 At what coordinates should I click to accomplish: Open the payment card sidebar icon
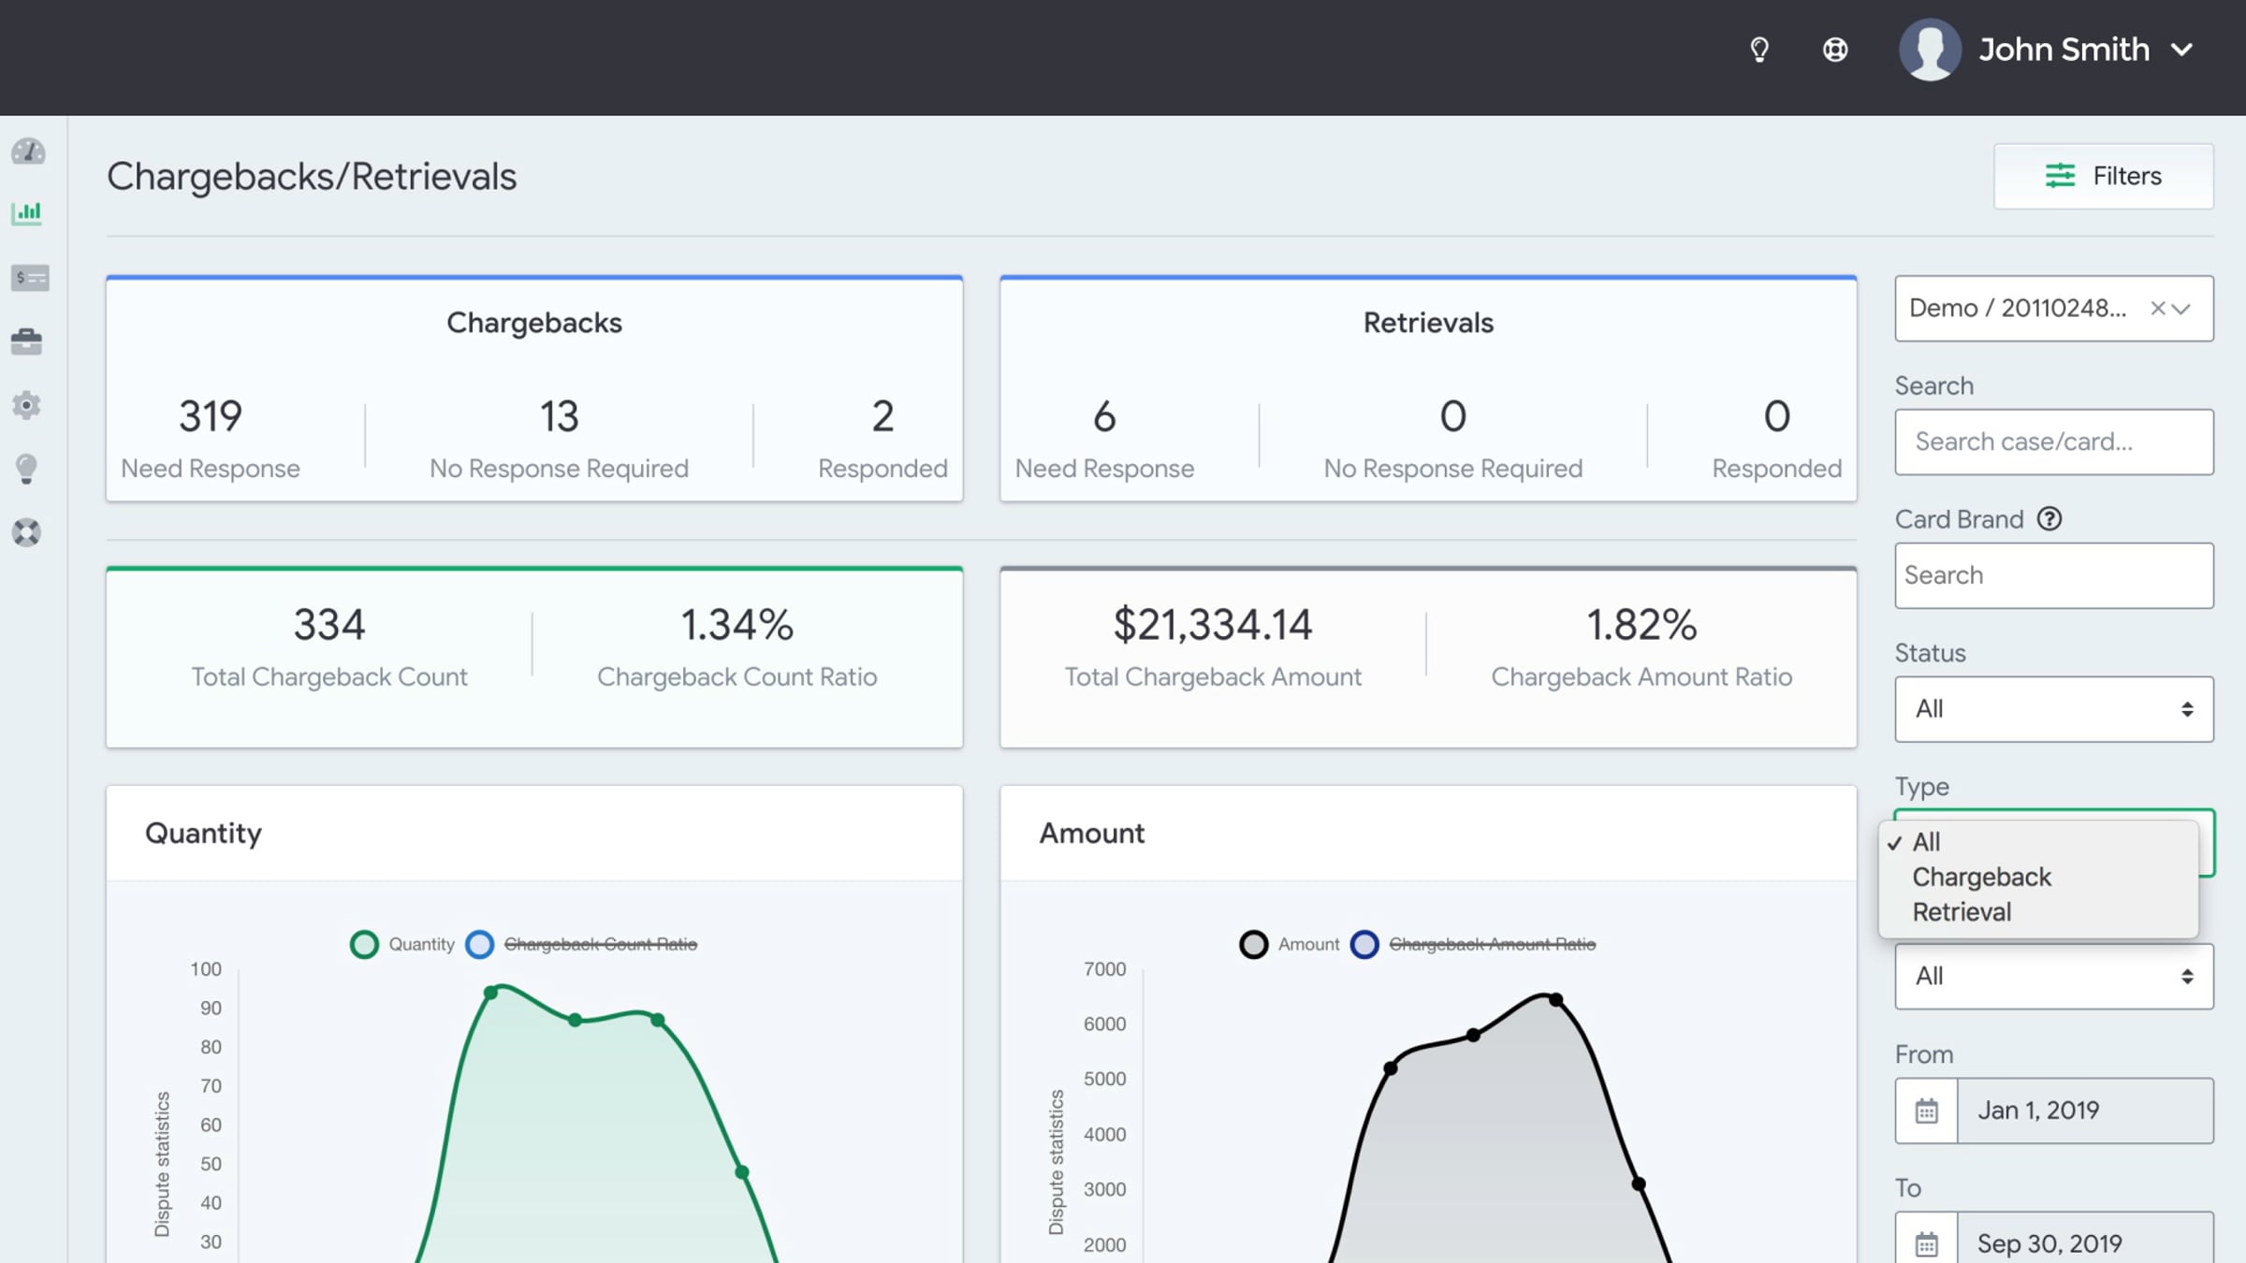(x=29, y=278)
